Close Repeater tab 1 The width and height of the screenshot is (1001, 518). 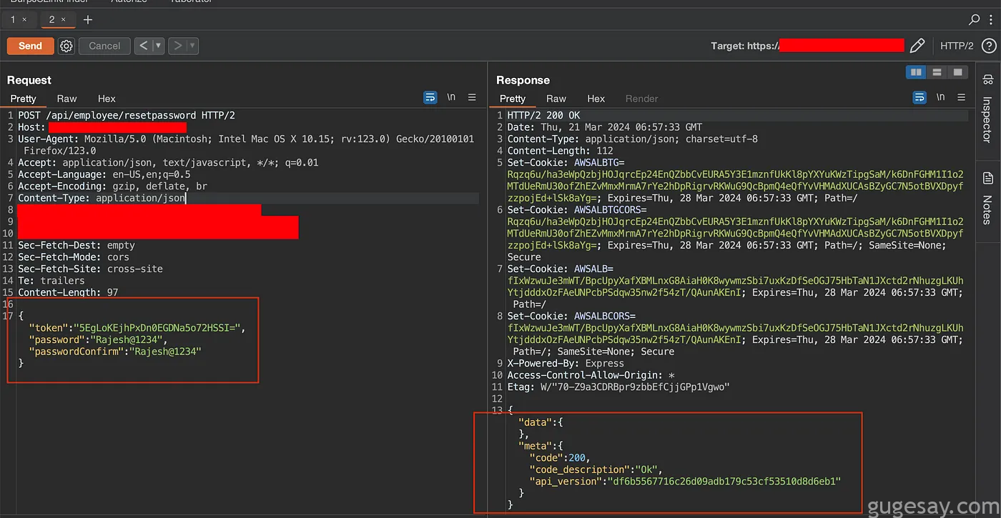pyautogui.click(x=24, y=19)
